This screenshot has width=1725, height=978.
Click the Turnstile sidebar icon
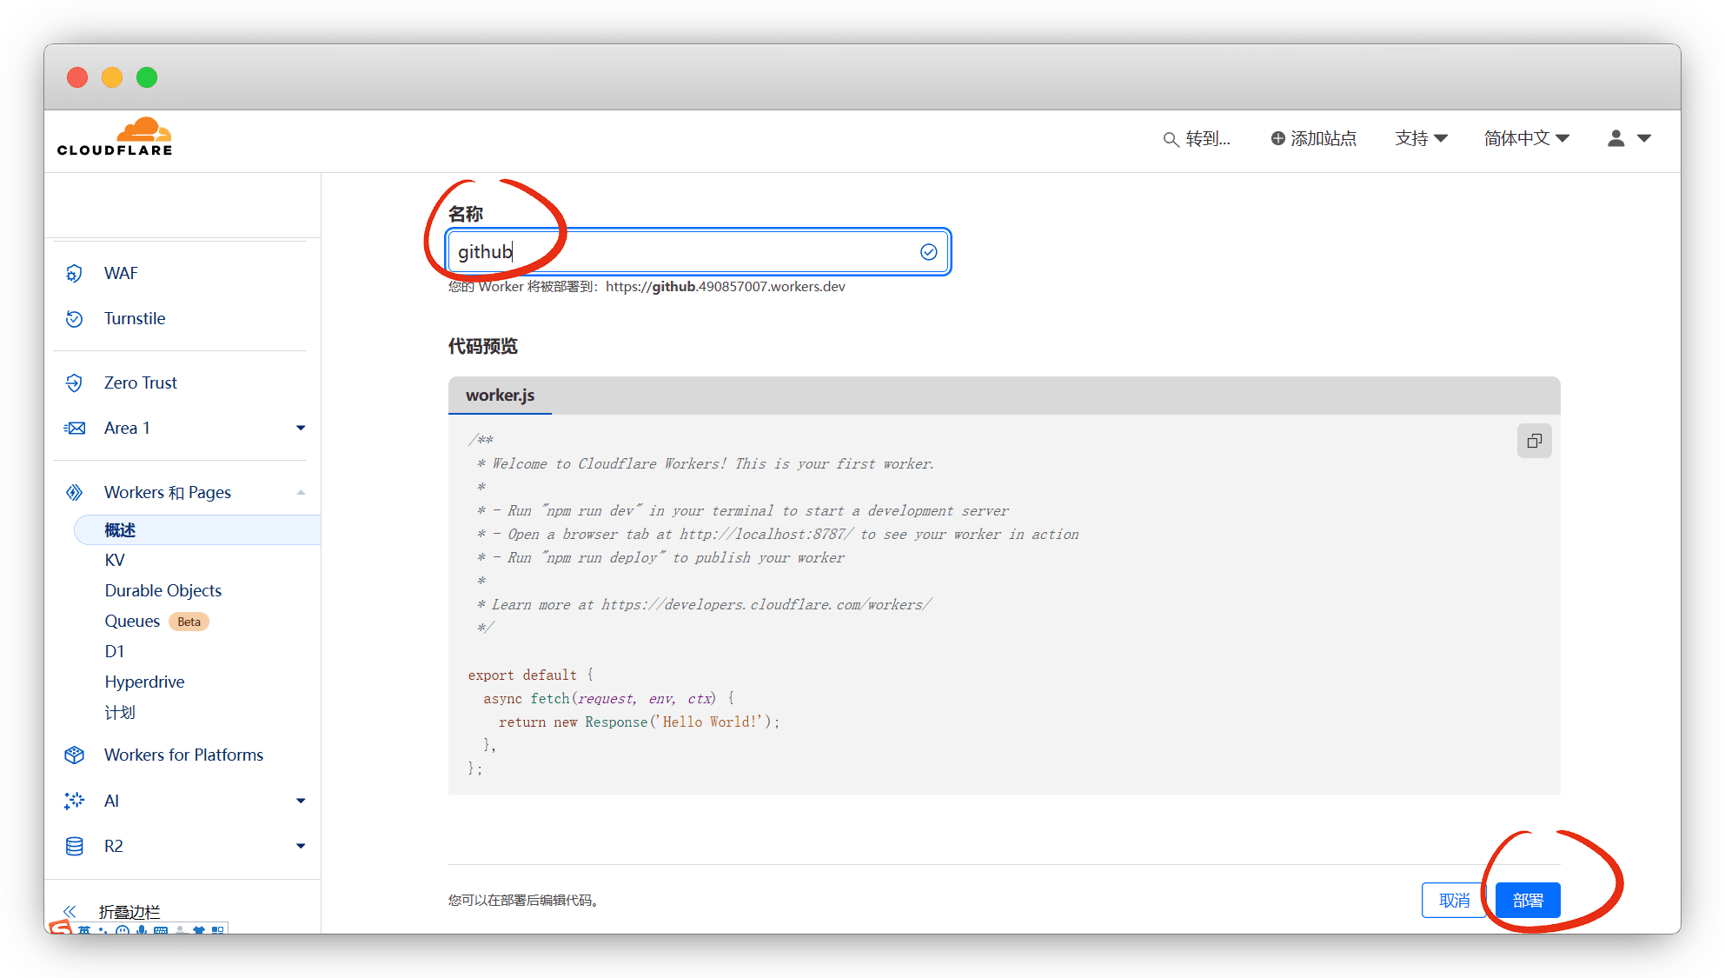[75, 318]
